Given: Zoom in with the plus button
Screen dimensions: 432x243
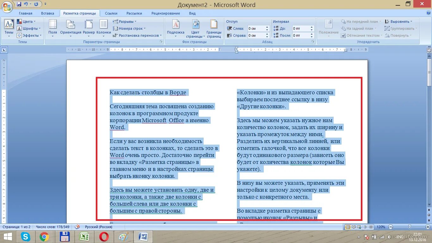Looking at the screenshot, I should pos(427,227).
